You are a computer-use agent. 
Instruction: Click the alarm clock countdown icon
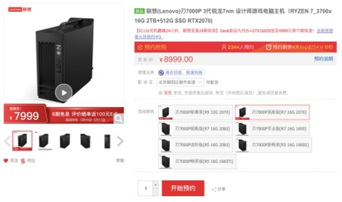[x=268, y=47]
